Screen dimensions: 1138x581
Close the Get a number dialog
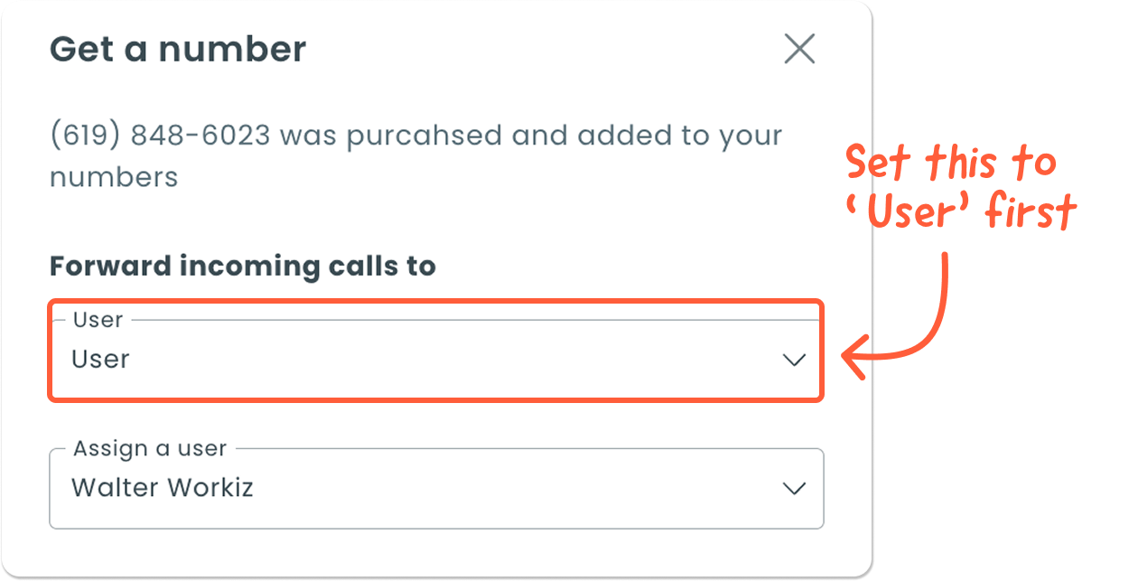pos(799,49)
